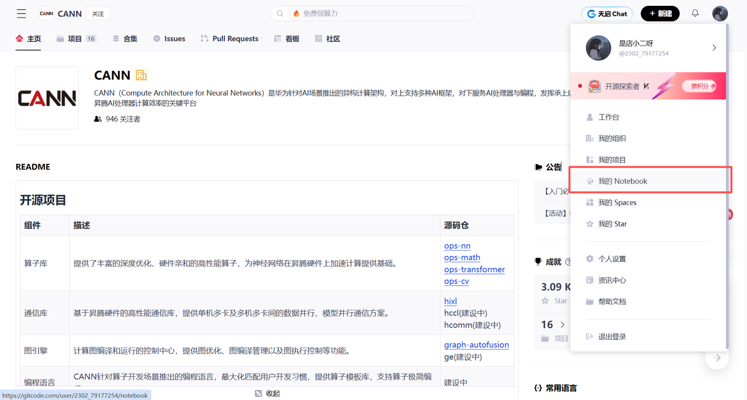Image resolution: width=747 pixels, height=400 pixels.
Task: Open the notification bell icon
Action: [x=695, y=13]
